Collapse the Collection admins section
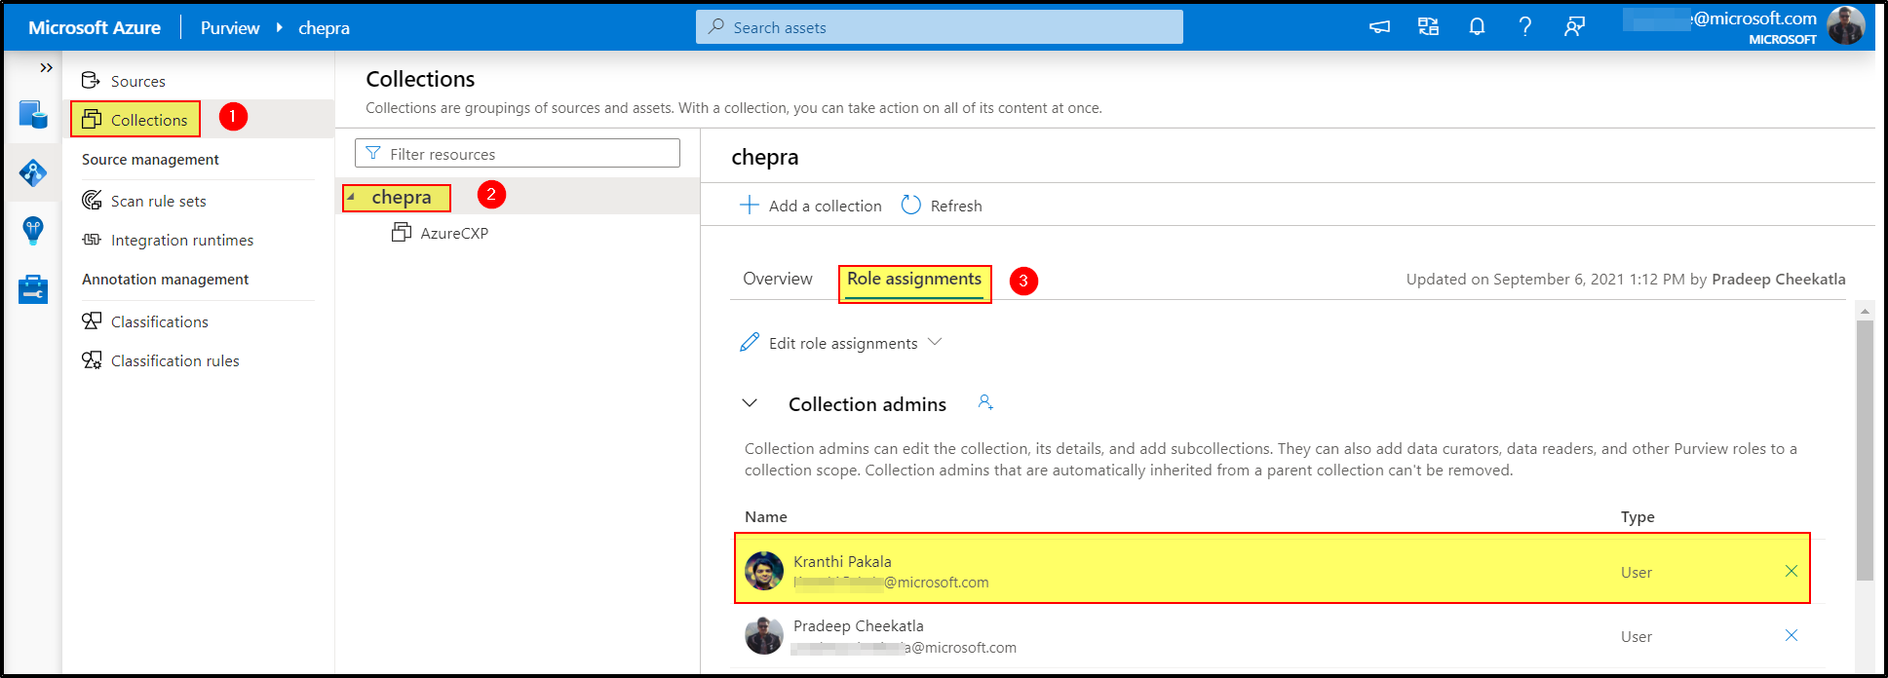Screen dimensions: 1888x678 pos(750,403)
